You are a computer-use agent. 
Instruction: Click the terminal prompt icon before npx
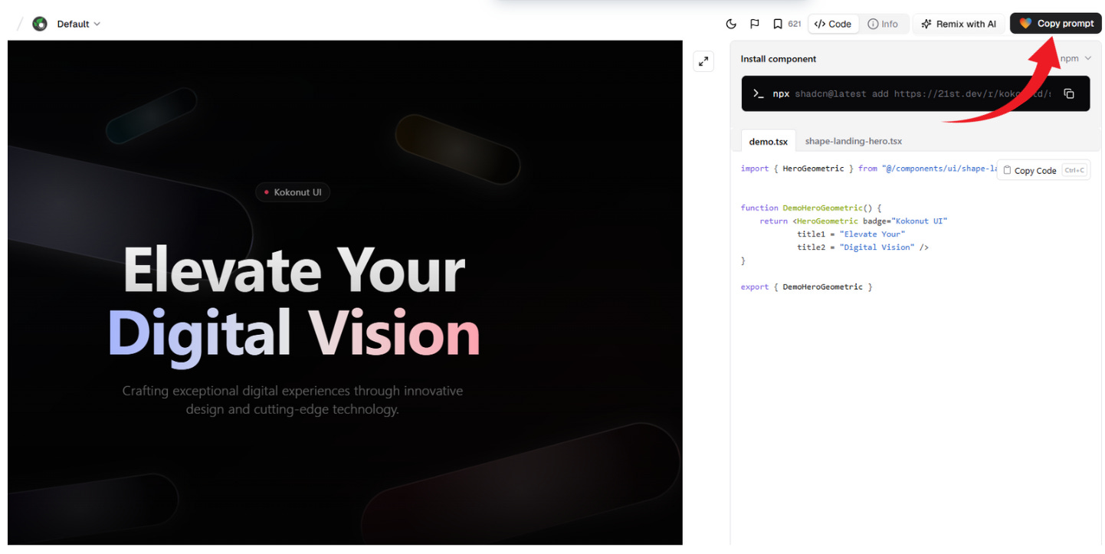pos(759,93)
